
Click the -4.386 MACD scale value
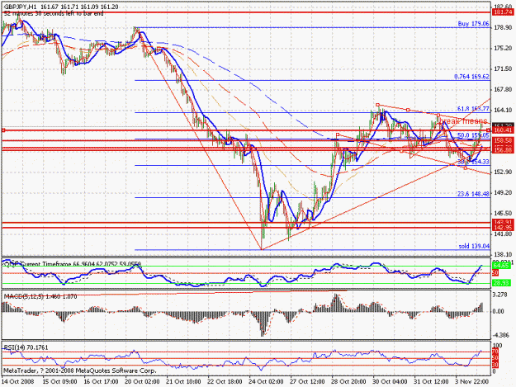coord(501,336)
